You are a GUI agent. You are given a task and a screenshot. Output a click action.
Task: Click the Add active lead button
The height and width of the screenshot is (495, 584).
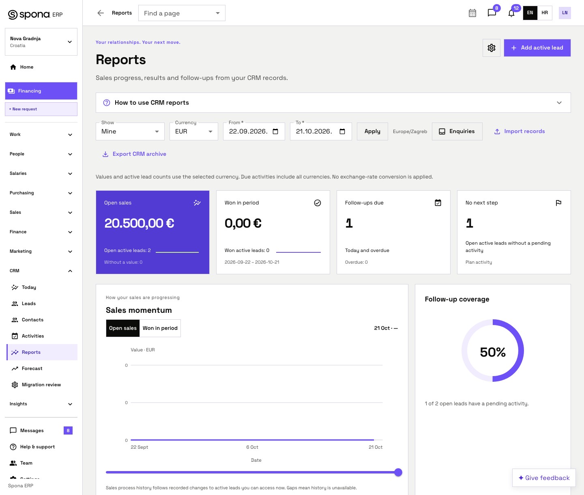coord(537,48)
